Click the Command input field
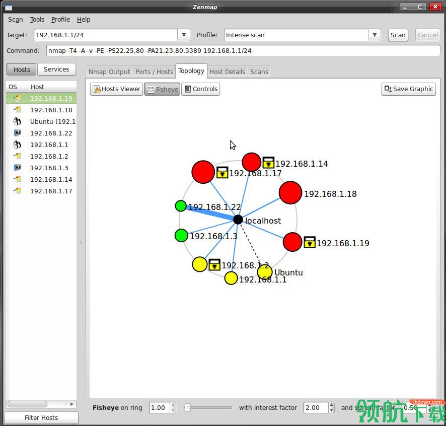Image resolution: width=446 pixels, height=426 pixels. coord(243,51)
